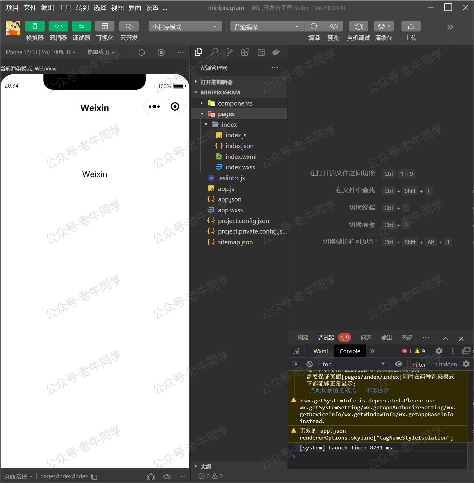Open the console context 'top' dropdown
This screenshot has width=474, height=483.
click(x=354, y=364)
